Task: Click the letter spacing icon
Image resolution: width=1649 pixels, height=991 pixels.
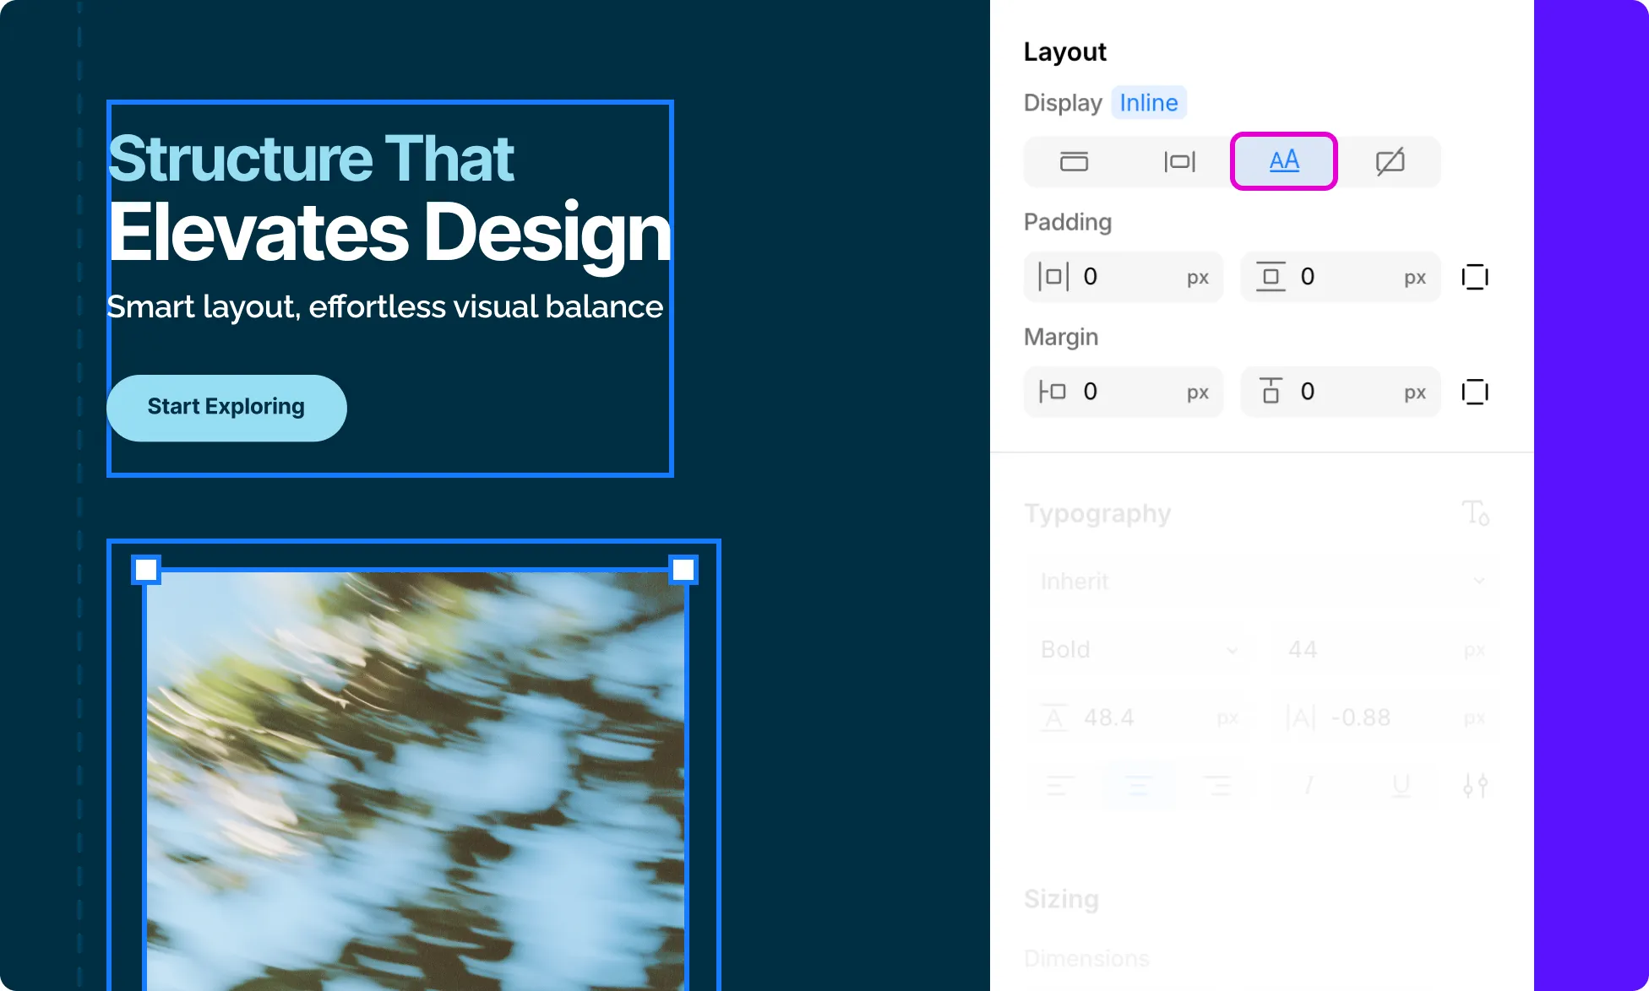Action: [x=1301, y=718]
